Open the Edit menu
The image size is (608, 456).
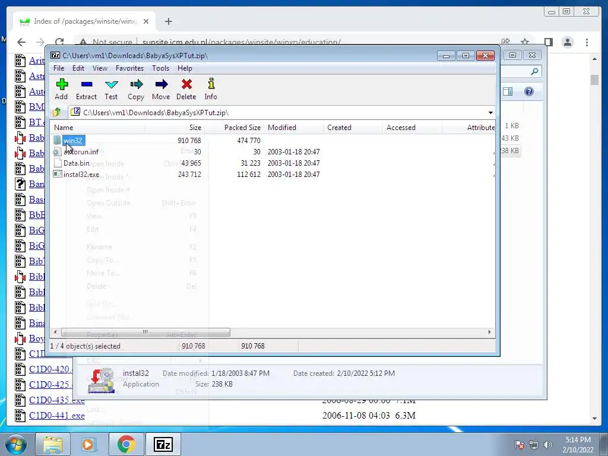pos(78,68)
